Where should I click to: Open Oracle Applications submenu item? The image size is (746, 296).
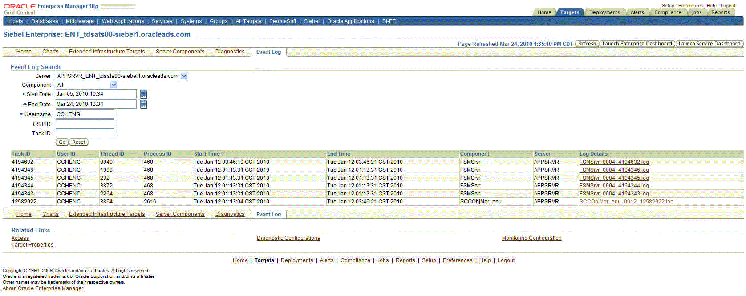351,21
